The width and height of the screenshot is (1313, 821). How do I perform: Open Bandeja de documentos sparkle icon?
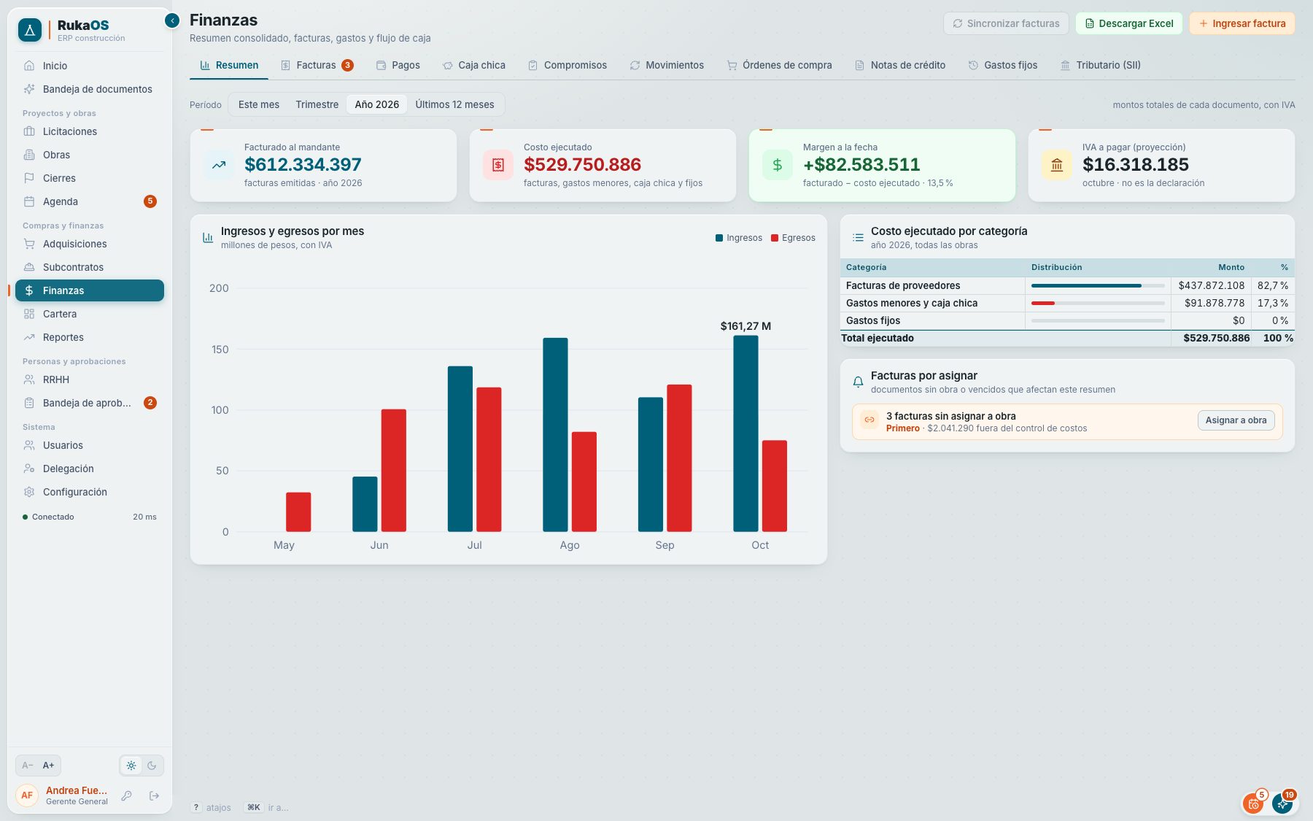(29, 89)
